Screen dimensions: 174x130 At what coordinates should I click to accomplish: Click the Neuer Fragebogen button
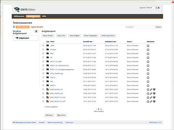point(91,36)
